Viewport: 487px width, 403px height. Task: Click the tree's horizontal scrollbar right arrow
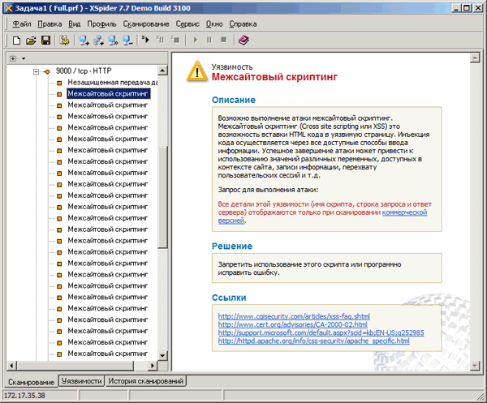tap(153, 366)
